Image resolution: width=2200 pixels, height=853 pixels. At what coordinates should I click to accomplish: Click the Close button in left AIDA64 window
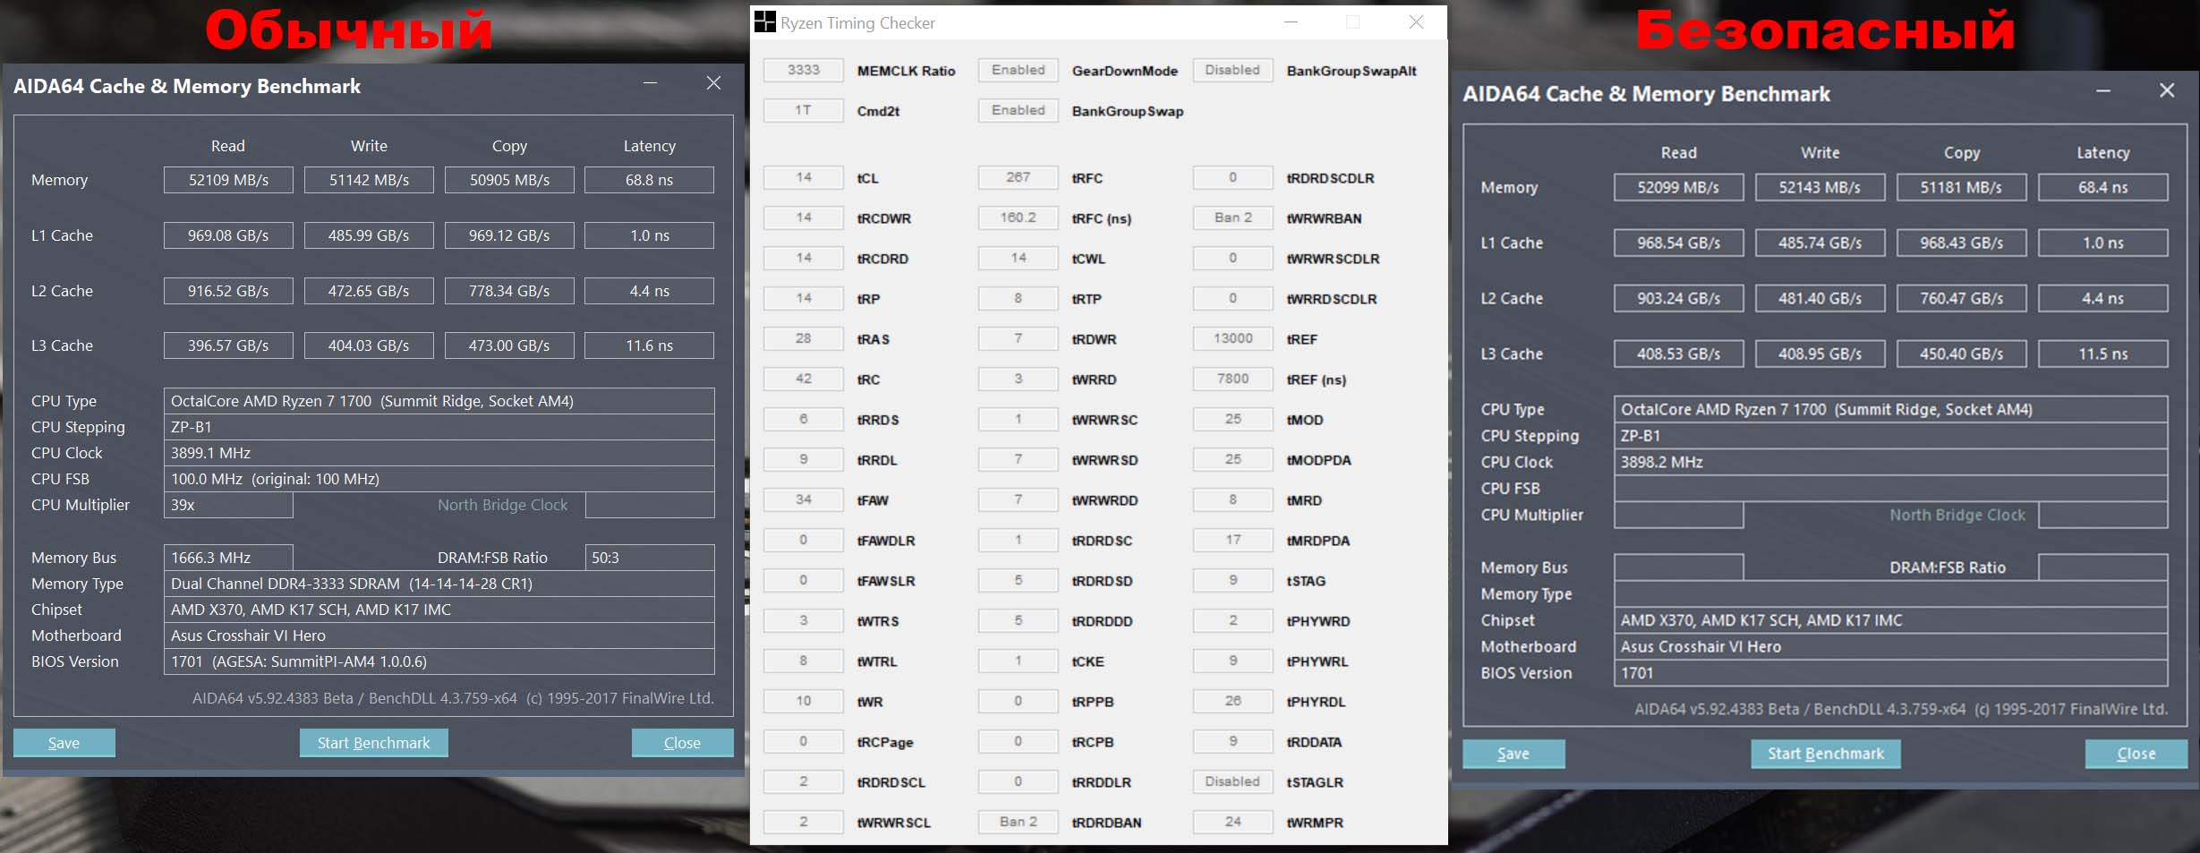point(682,743)
